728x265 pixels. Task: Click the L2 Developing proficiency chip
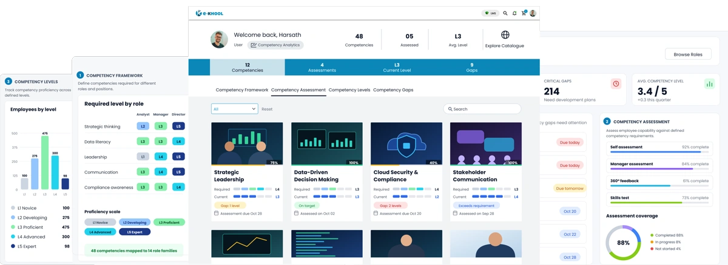[x=135, y=223]
